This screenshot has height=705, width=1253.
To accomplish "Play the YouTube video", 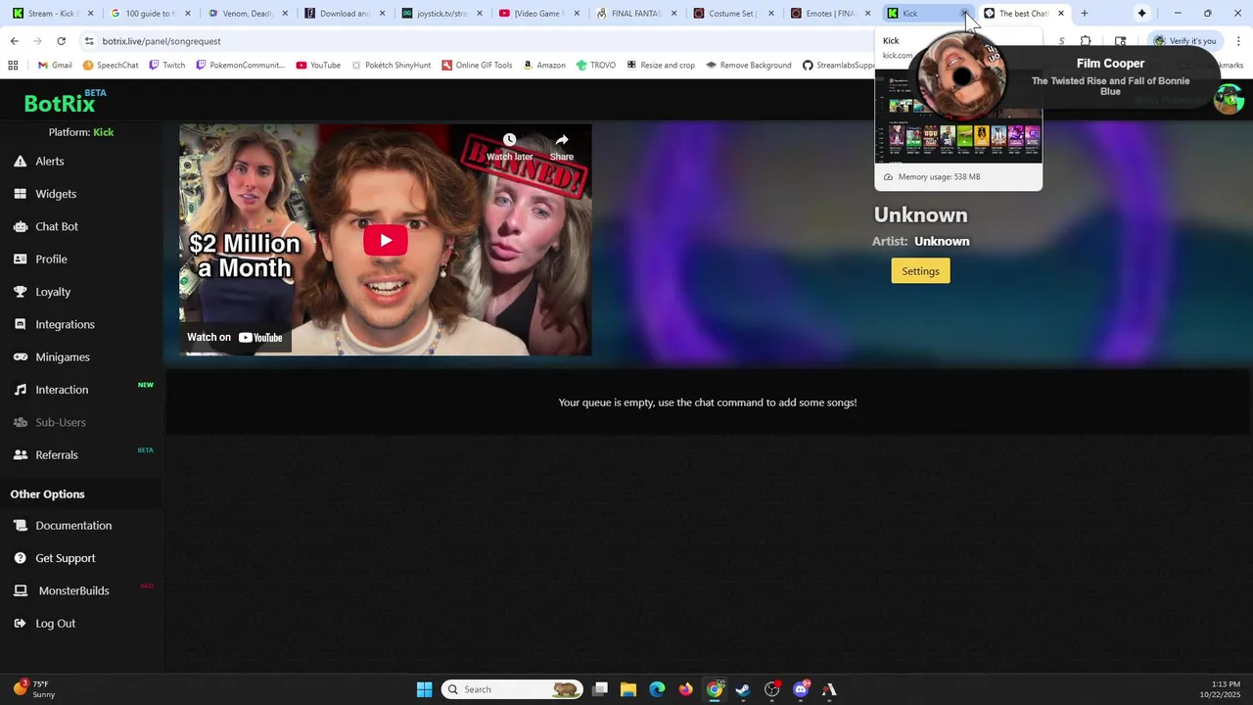I will (386, 240).
